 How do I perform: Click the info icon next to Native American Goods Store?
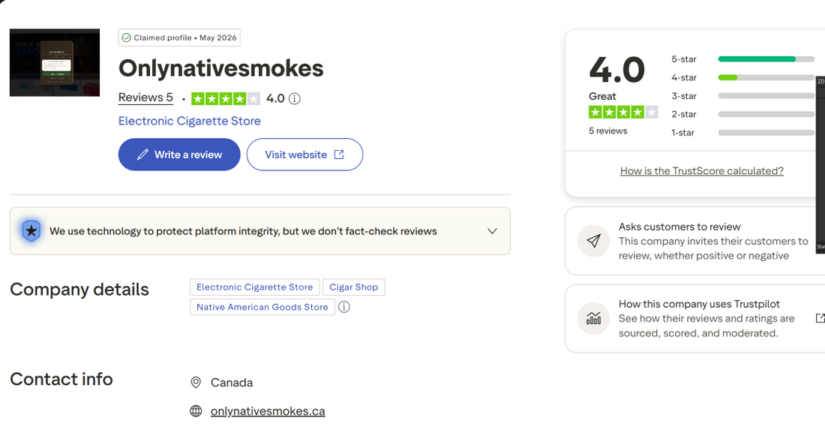(344, 307)
